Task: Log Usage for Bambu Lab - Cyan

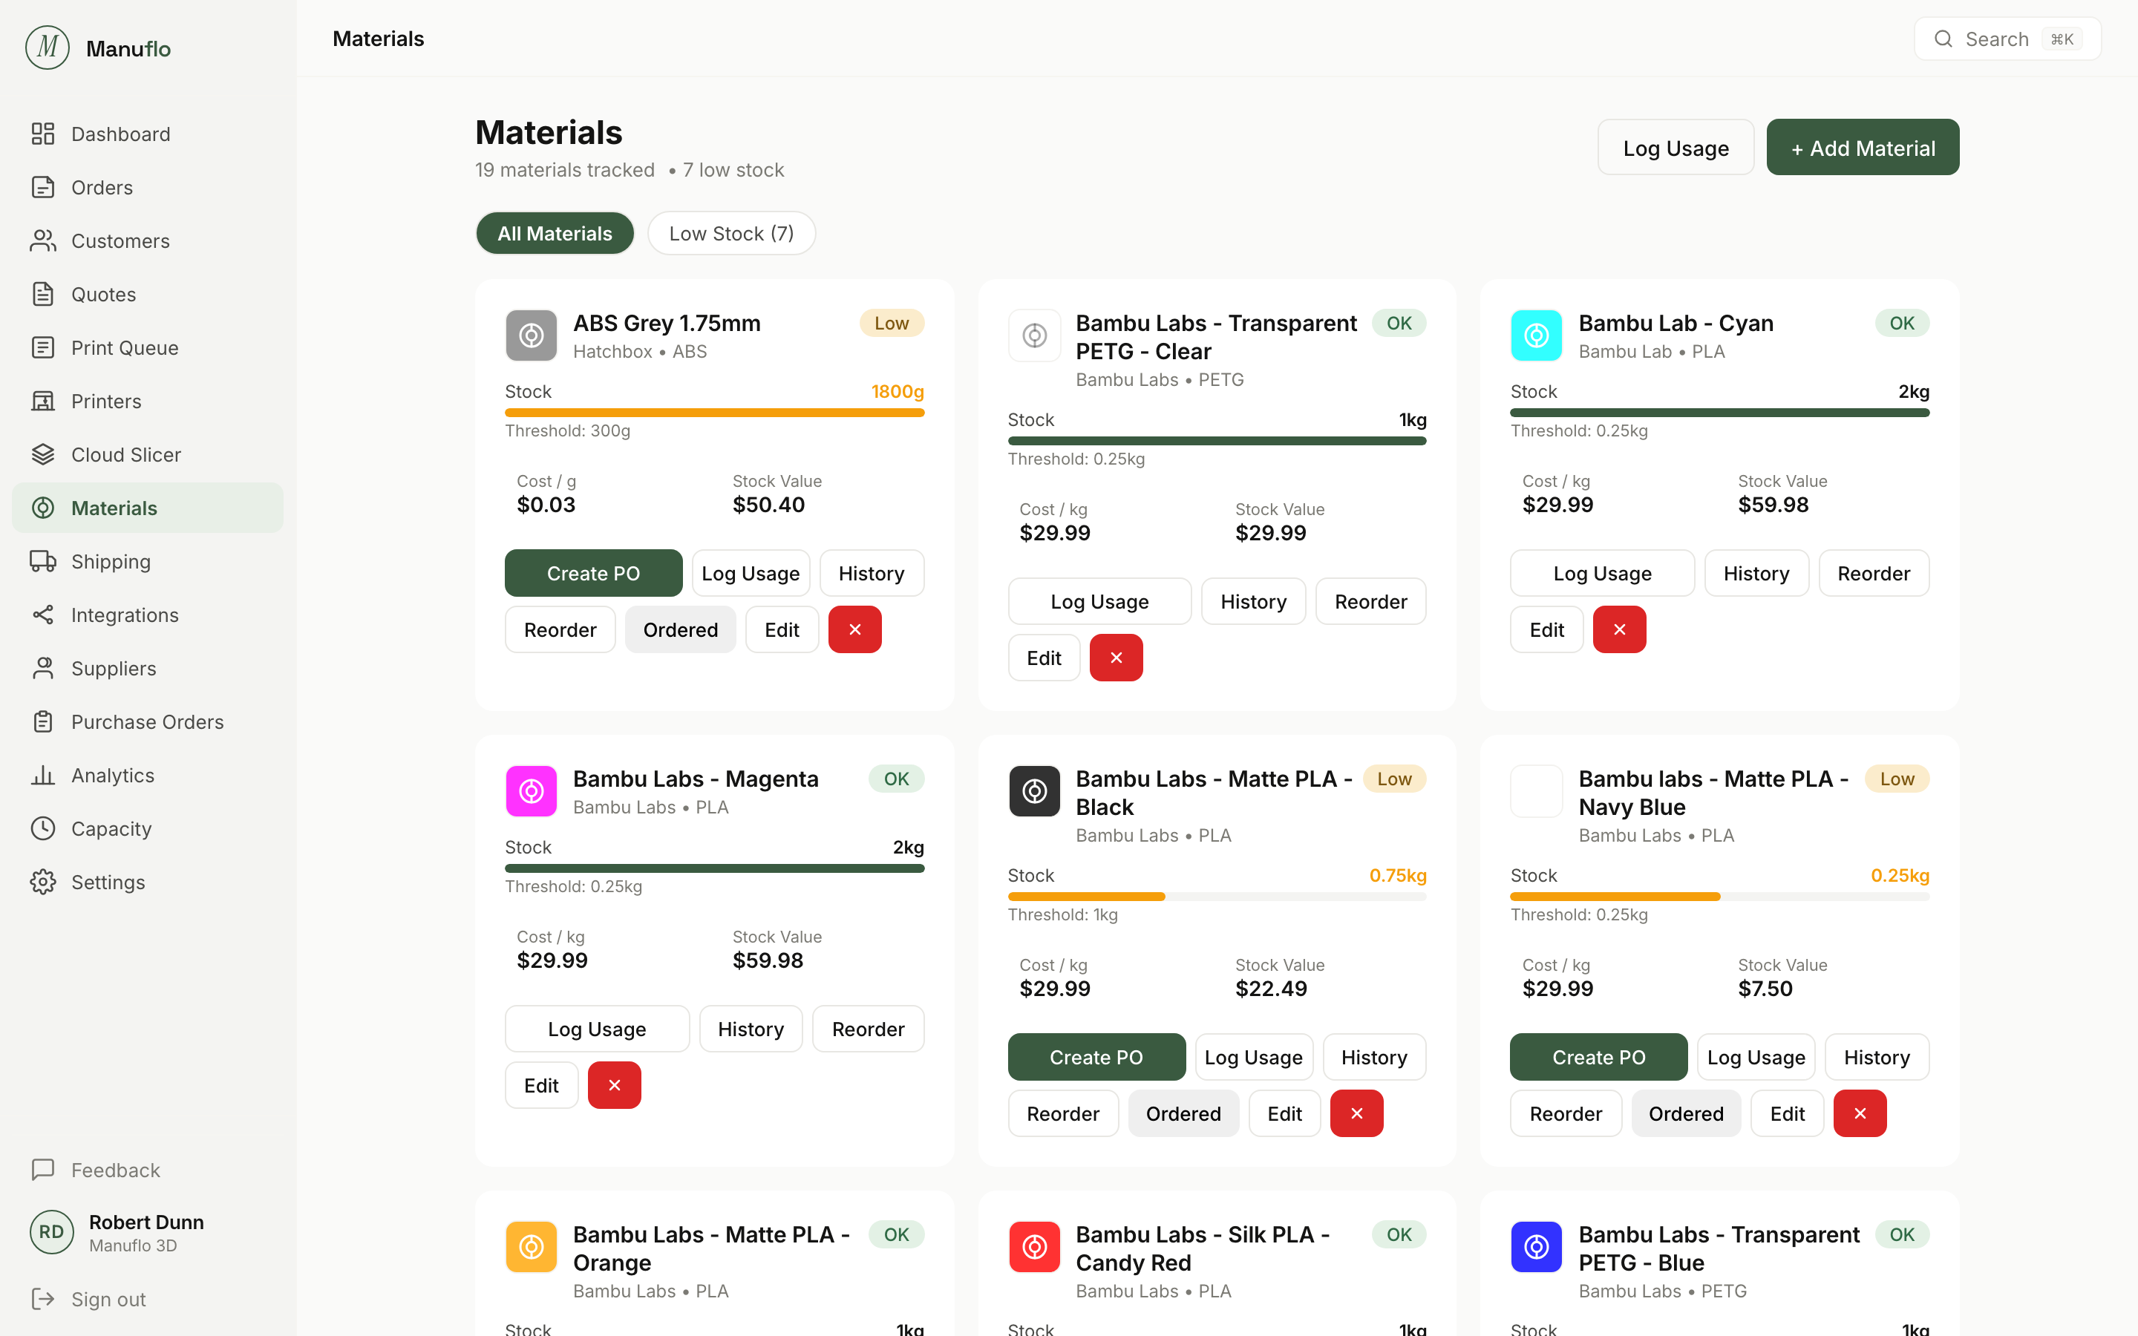Action: 1602,574
